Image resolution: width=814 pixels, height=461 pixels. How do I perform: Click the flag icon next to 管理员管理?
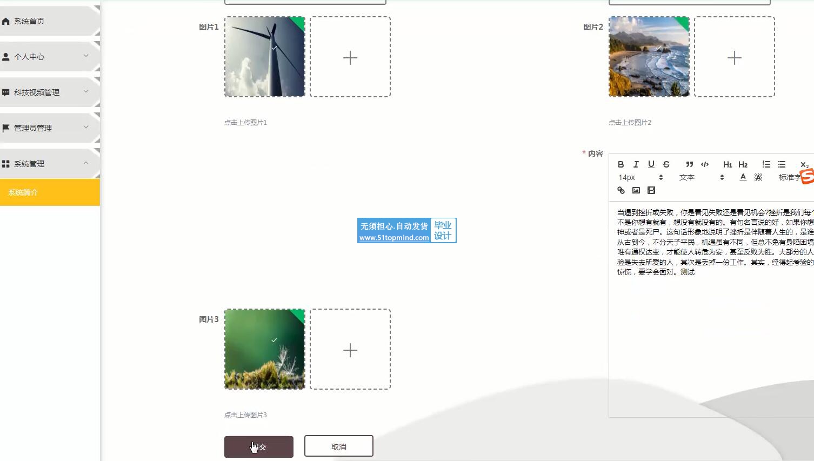point(6,128)
